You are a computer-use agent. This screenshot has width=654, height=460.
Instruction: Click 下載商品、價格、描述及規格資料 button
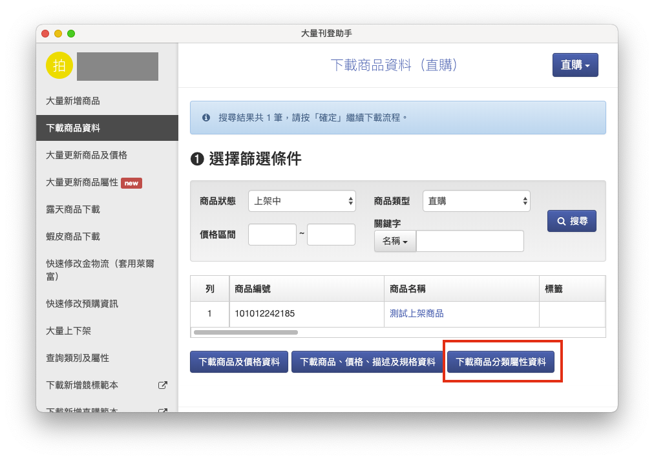point(368,362)
